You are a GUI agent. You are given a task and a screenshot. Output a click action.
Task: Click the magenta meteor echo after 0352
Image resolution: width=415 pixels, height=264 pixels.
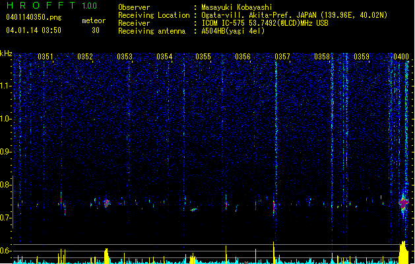point(107,203)
